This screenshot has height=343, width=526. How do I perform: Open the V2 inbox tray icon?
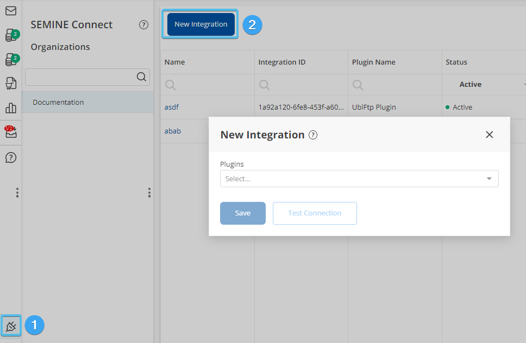[x=10, y=132]
